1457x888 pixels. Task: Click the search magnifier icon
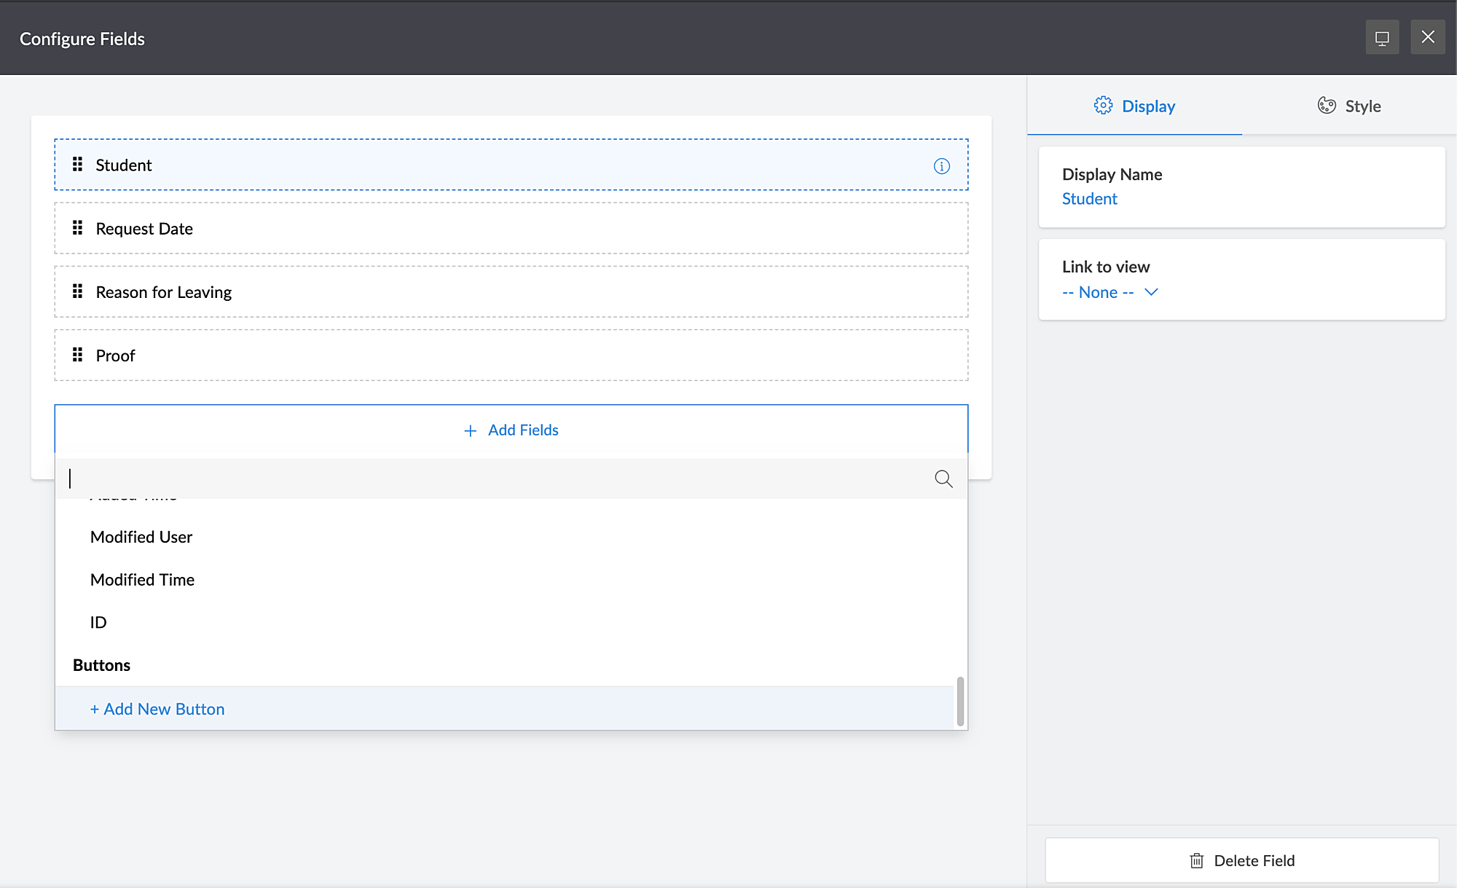[x=943, y=479]
